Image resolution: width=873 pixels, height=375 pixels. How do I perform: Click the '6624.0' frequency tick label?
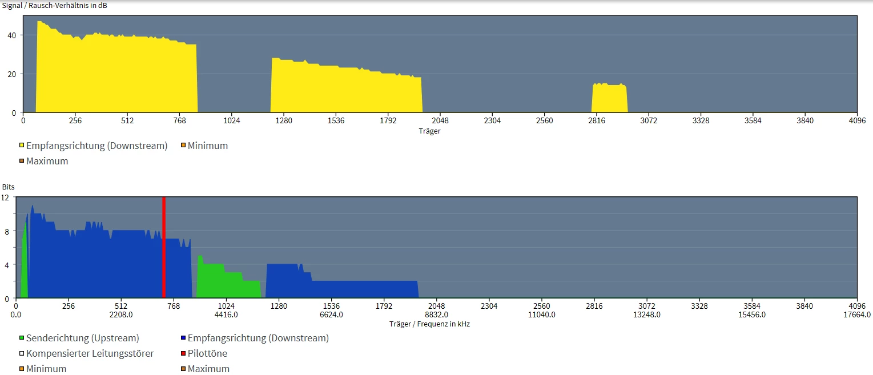331,314
